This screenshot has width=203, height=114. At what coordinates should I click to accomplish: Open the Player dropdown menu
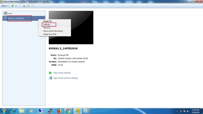(5, 6)
